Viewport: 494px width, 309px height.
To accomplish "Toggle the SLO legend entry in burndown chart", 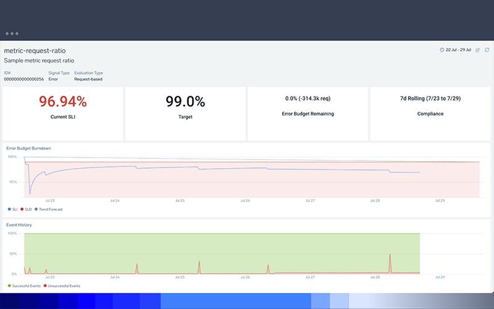I will [x=26, y=209].
